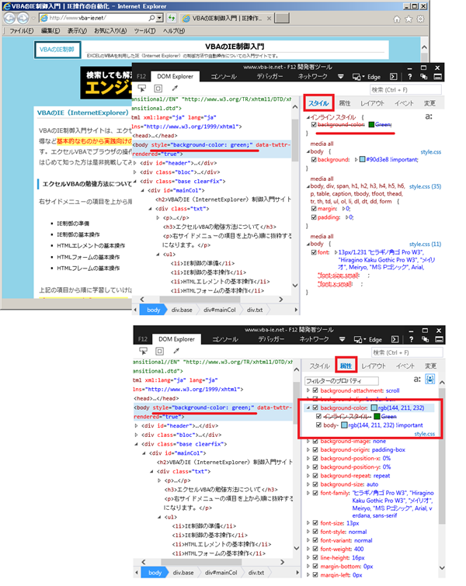Switch to デバッガー tab in lower dev tools

271,339
